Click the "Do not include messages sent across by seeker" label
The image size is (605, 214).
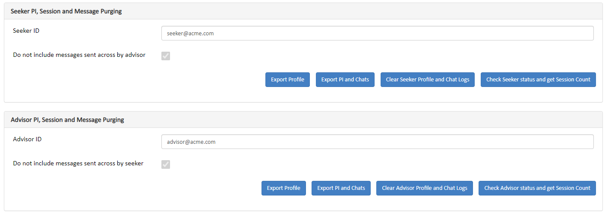[78, 163]
